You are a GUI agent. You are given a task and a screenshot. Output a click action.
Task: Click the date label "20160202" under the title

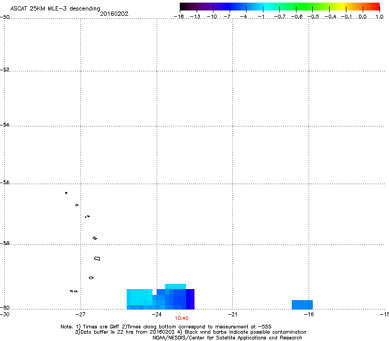point(114,14)
